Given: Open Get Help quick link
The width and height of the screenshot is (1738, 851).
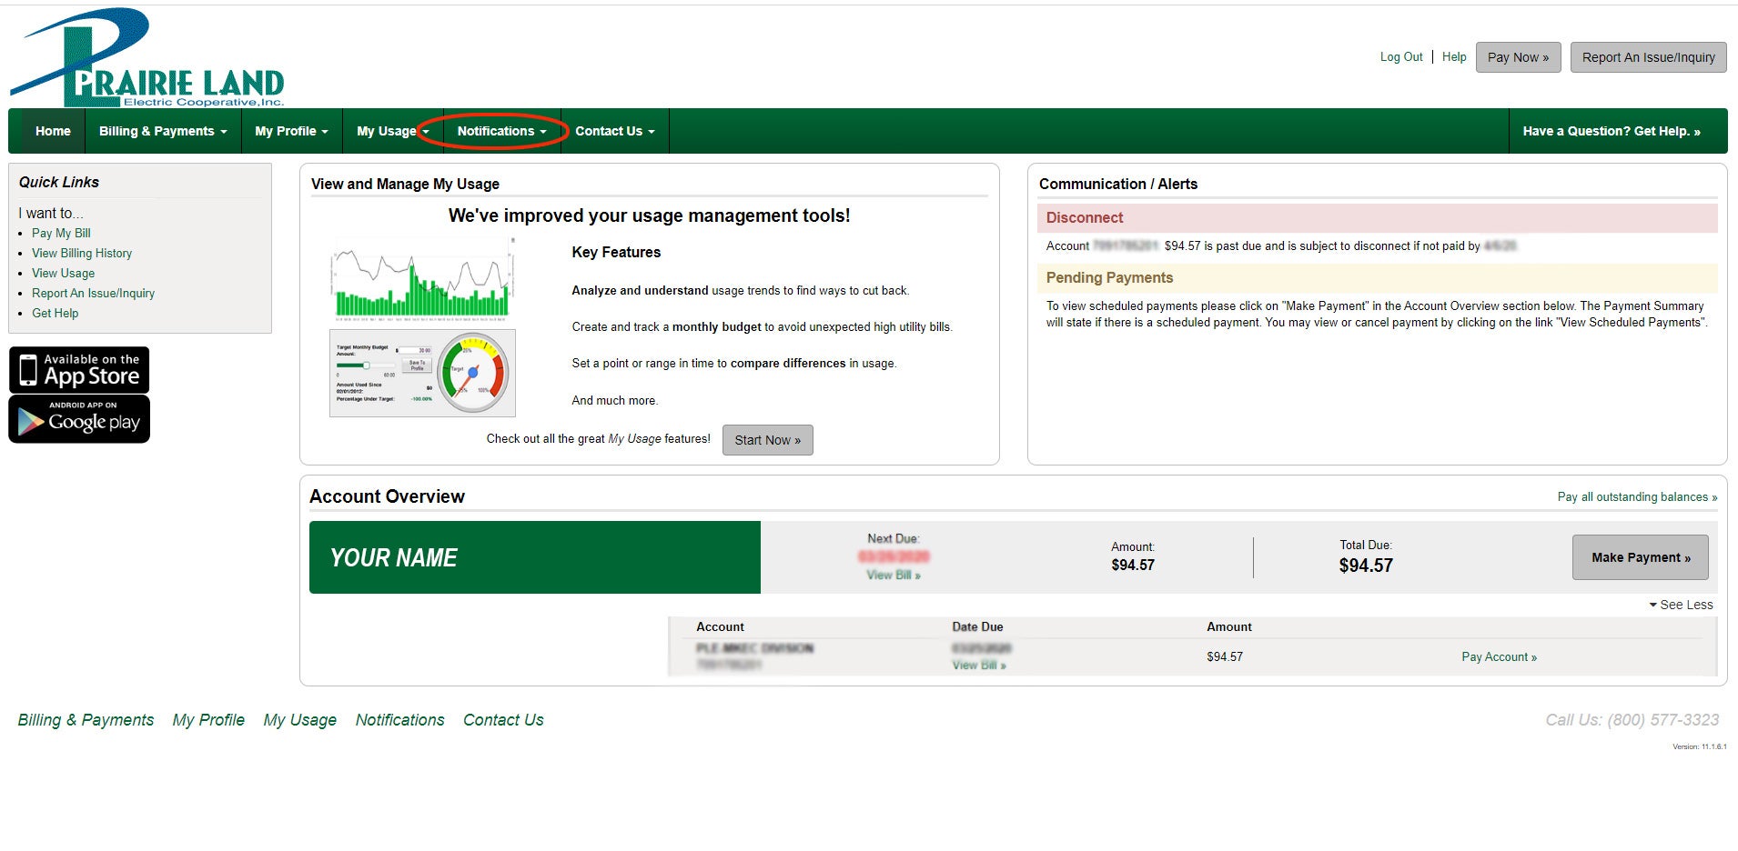Looking at the screenshot, I should coord(55,313).
